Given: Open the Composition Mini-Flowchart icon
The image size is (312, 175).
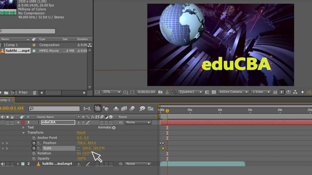Looking at the screenshot, I should click(87, 108).
